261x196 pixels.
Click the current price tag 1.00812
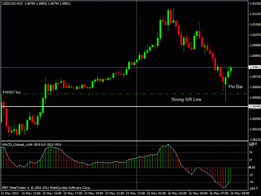tap(255, 67)
